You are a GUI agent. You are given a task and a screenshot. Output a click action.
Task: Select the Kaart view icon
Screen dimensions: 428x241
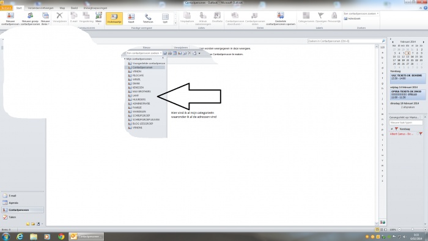(131, 18)
